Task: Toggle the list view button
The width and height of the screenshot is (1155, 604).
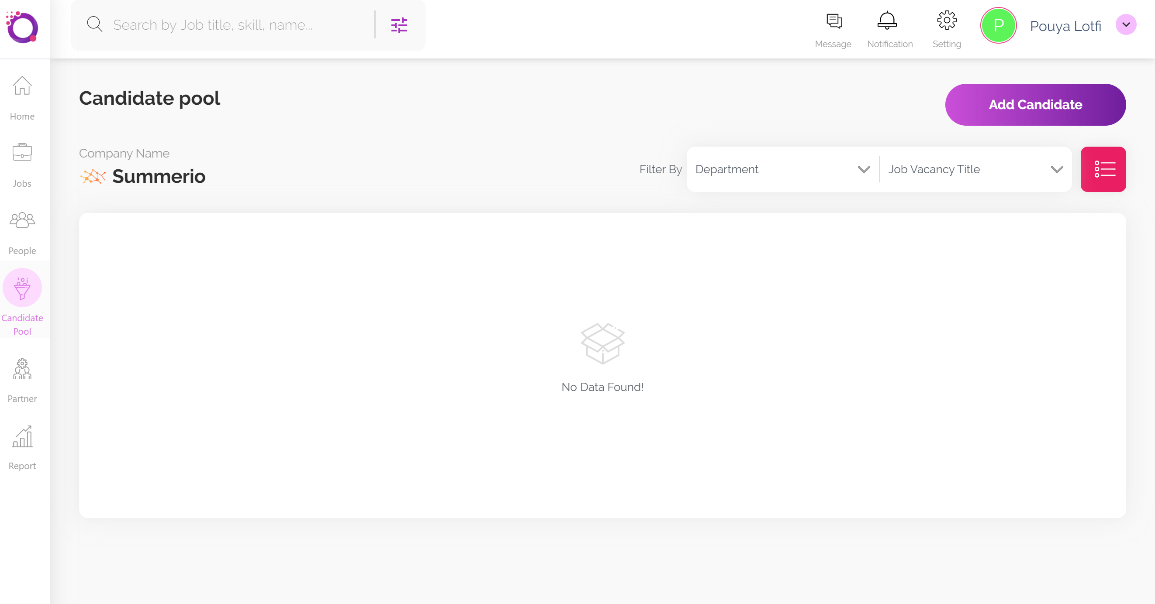Action: pos(1103,169)
